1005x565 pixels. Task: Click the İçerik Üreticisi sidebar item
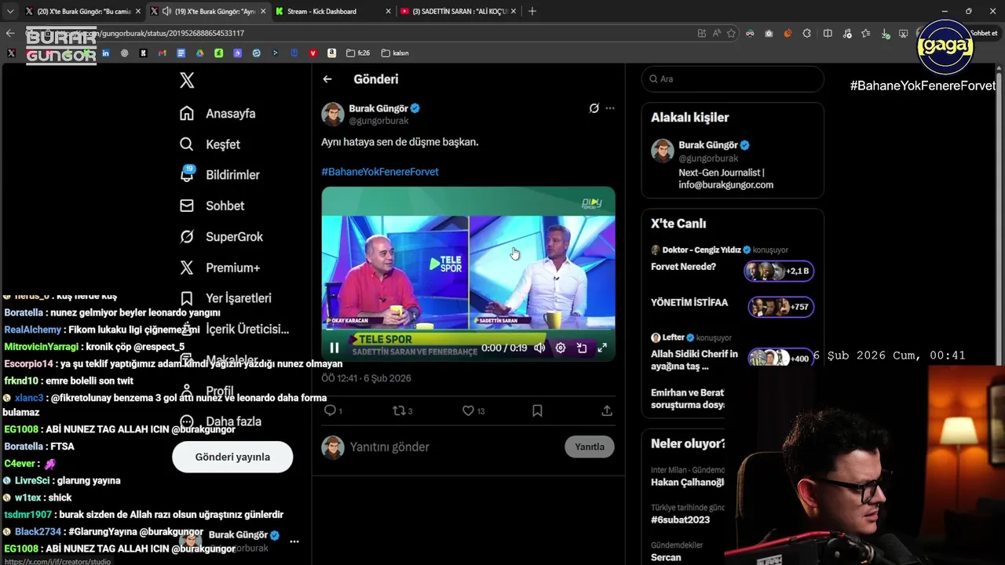click(234, 330)
